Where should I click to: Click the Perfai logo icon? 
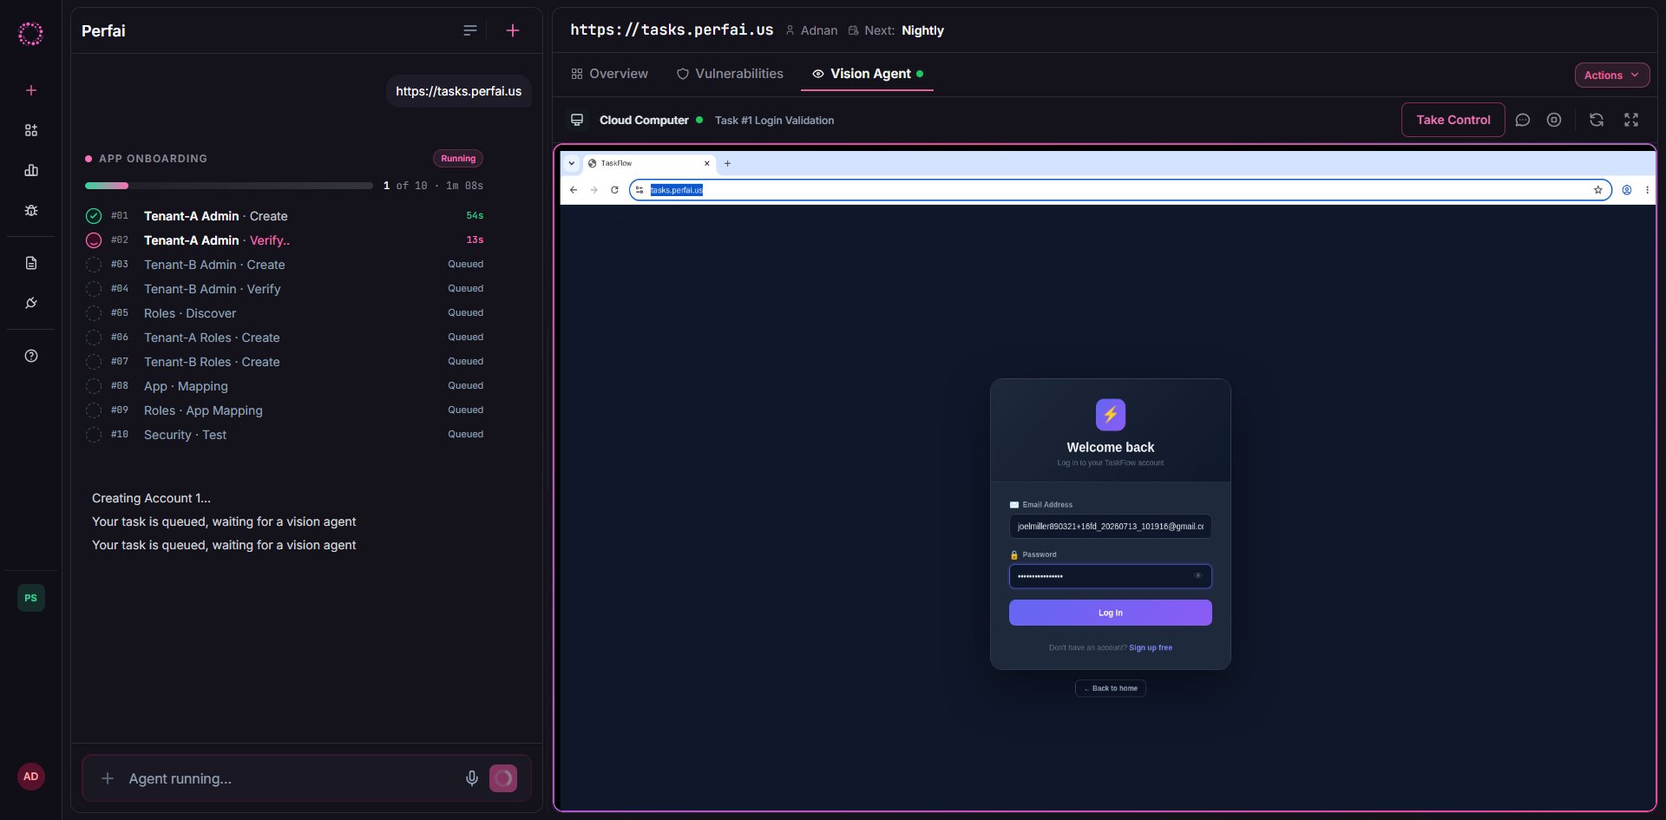30,34
